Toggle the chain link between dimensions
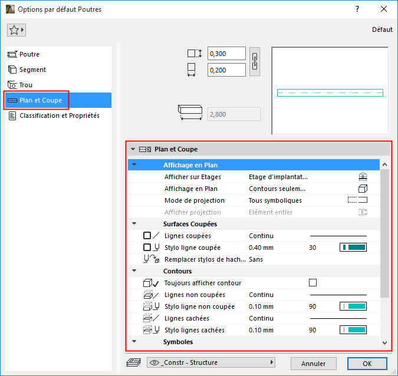 coord(255,62)
